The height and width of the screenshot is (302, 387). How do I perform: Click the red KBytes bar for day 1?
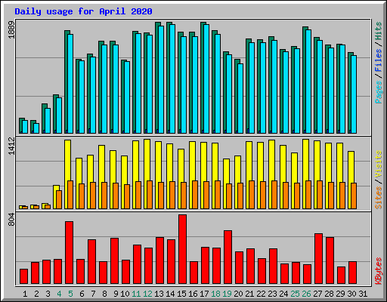[x=24, y=276]
